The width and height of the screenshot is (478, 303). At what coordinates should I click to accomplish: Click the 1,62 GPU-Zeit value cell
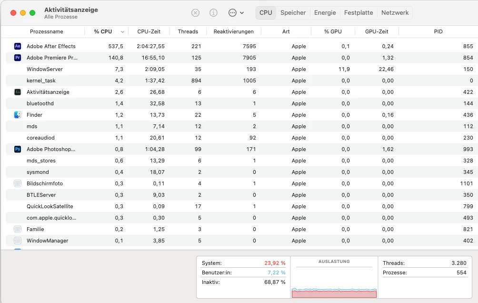[x=388, y=149]
